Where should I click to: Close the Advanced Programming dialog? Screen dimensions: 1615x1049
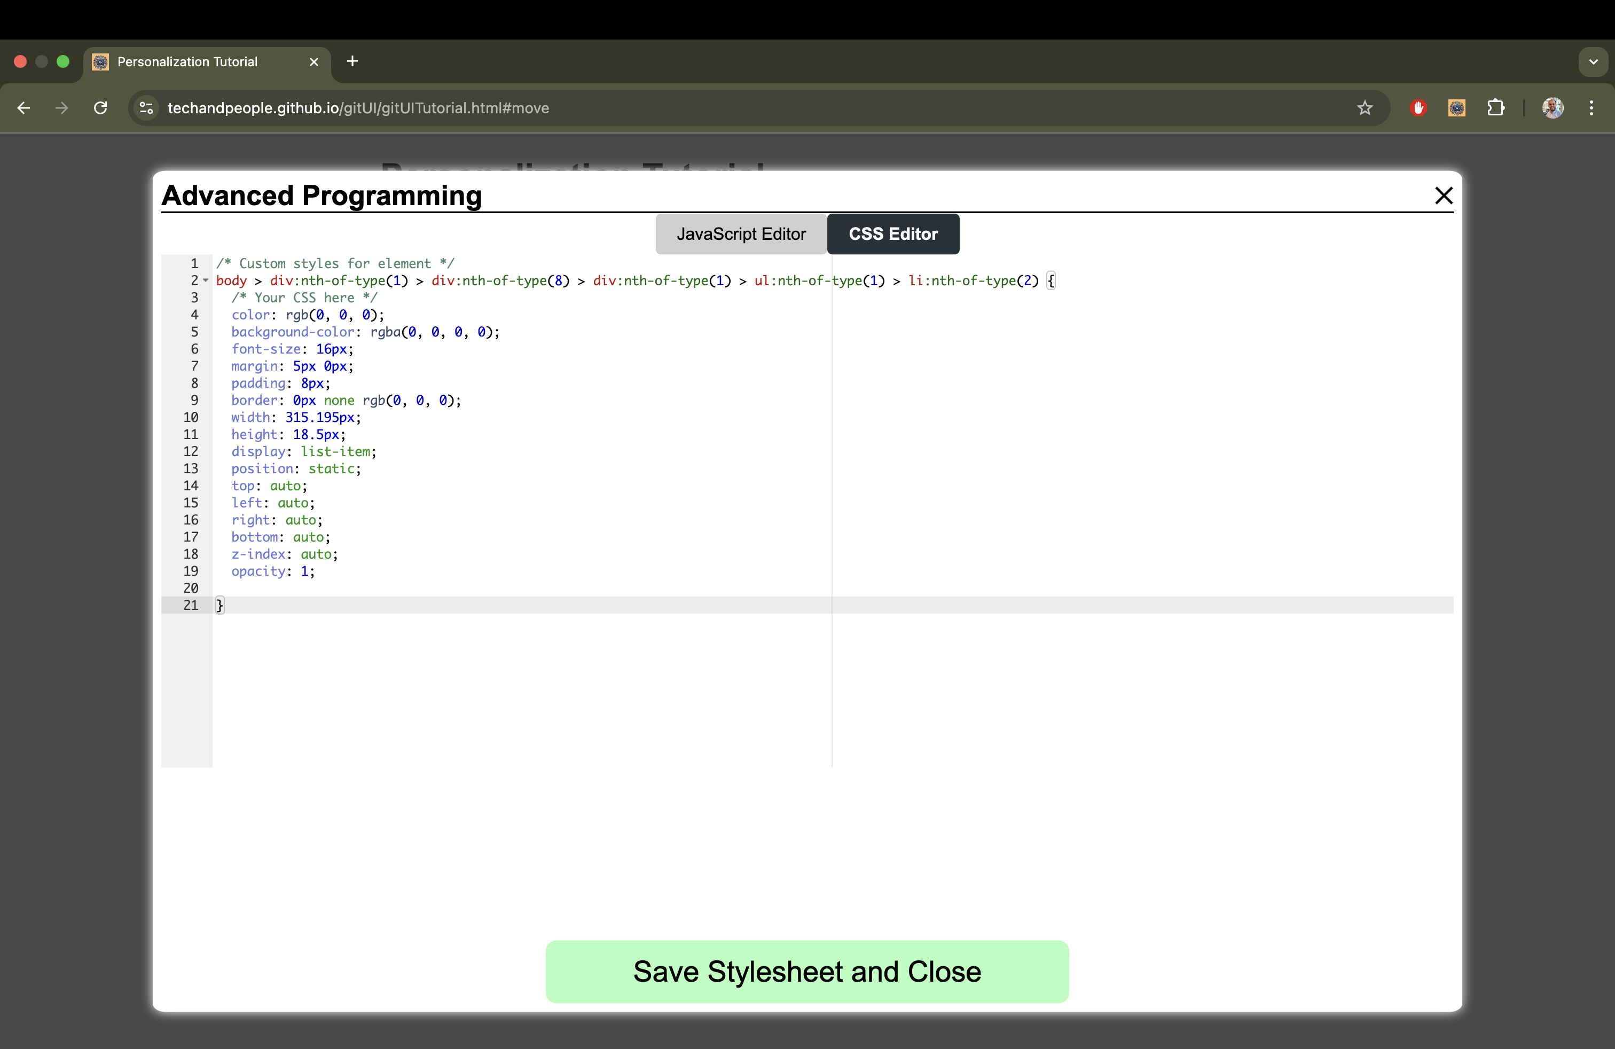coord(1444,195)
